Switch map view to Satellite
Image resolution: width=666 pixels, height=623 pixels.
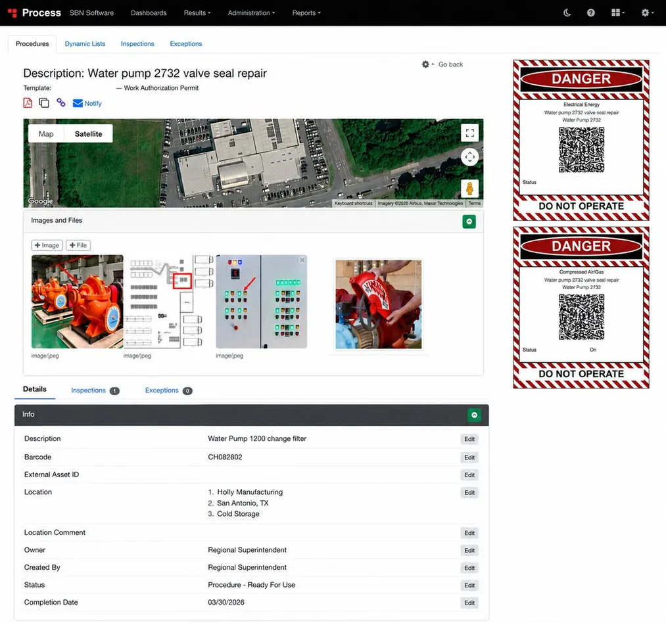(88, 134)
